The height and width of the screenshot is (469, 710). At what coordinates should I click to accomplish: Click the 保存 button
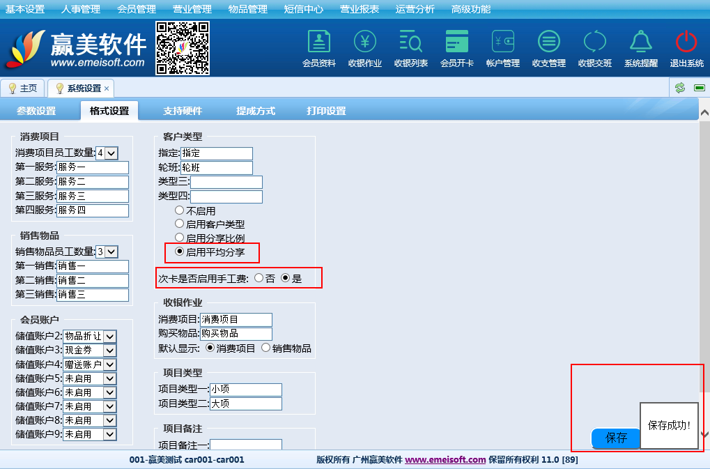pos(616,438)
